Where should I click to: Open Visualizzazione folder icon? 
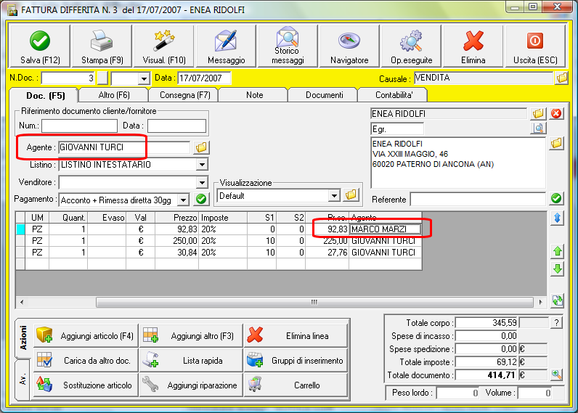(351, 195)
